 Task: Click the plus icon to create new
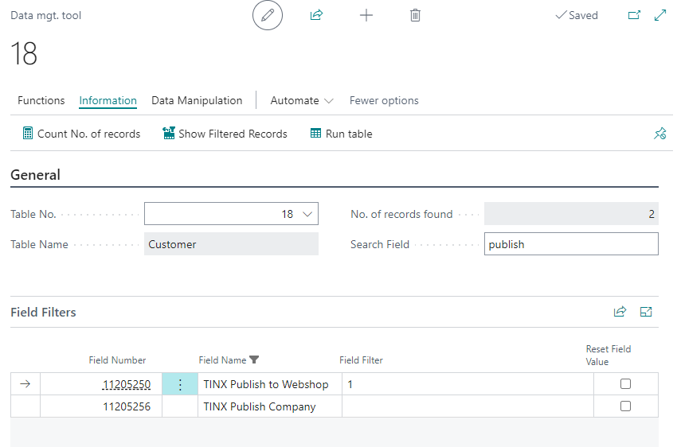click(x=366, y=15)
